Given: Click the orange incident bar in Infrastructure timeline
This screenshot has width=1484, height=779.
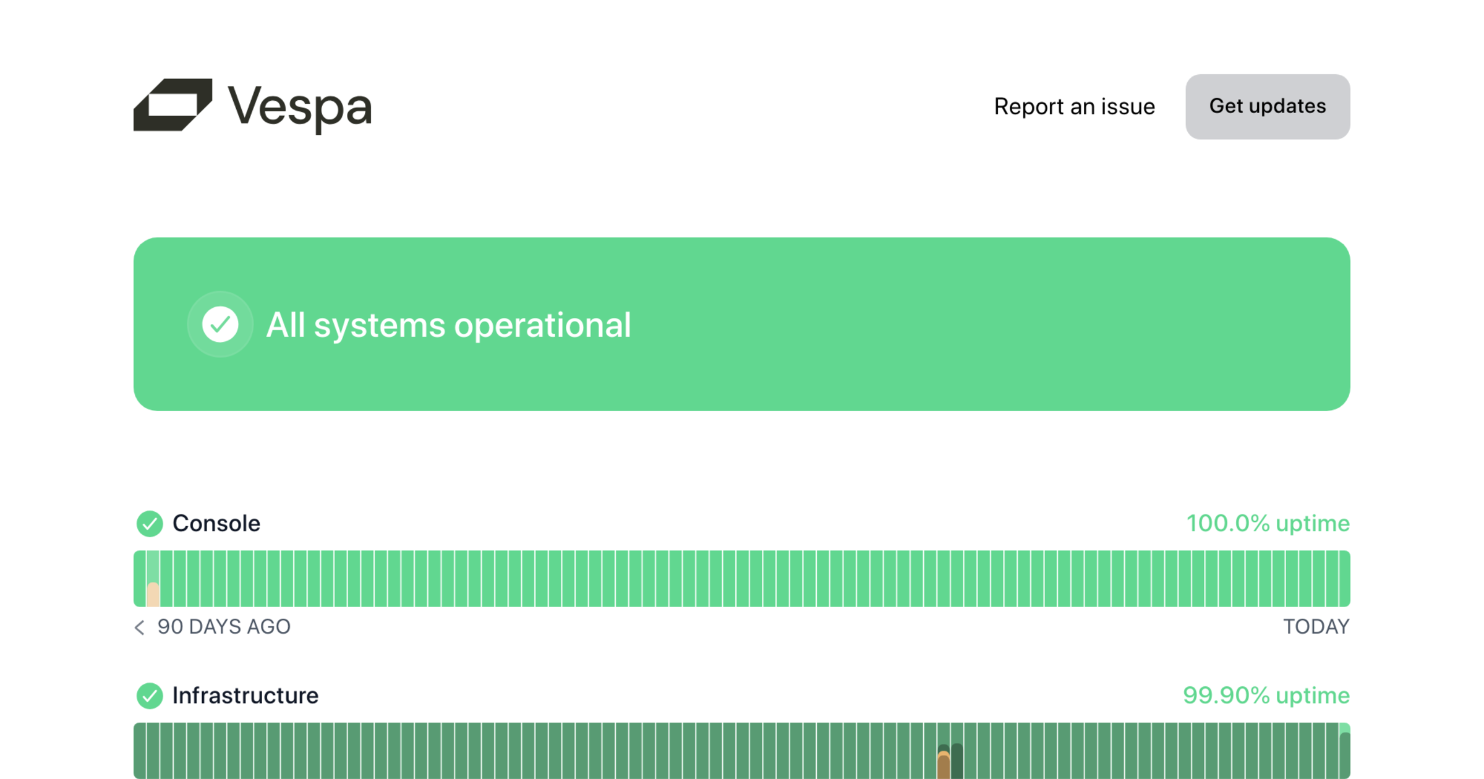Looking at the screenshot, I should coord(944,767).
